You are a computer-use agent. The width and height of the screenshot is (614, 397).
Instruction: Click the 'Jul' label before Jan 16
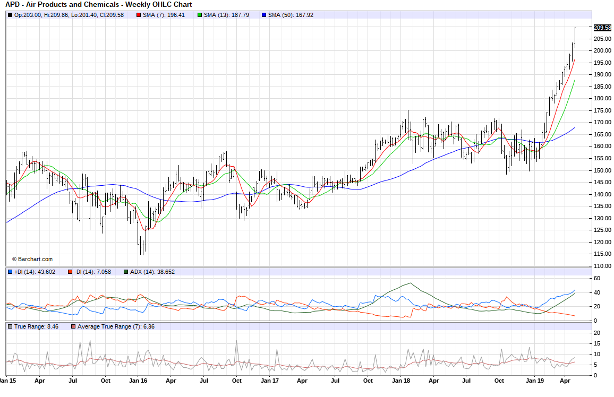tap(72, 380)
